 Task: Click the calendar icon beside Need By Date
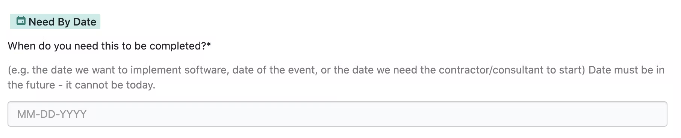tap(21, 21)
